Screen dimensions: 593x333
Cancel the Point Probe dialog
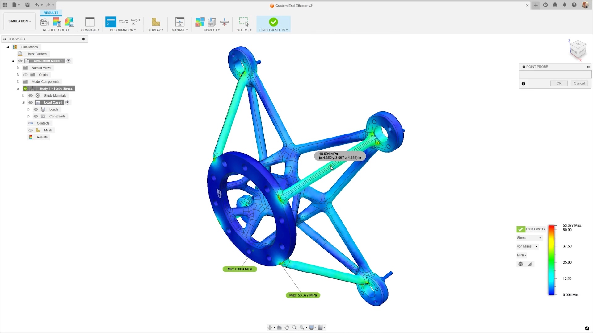pos(579,84)
